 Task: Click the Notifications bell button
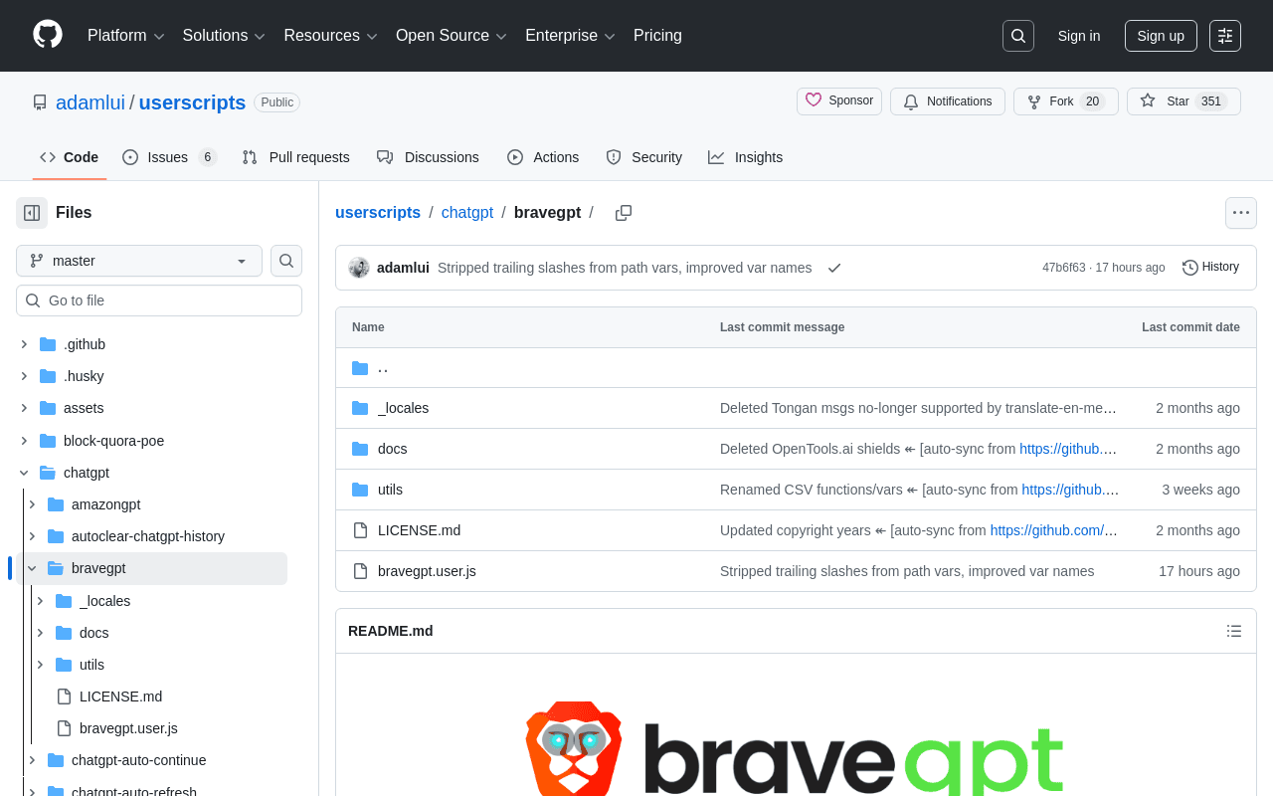pos(948,101)
